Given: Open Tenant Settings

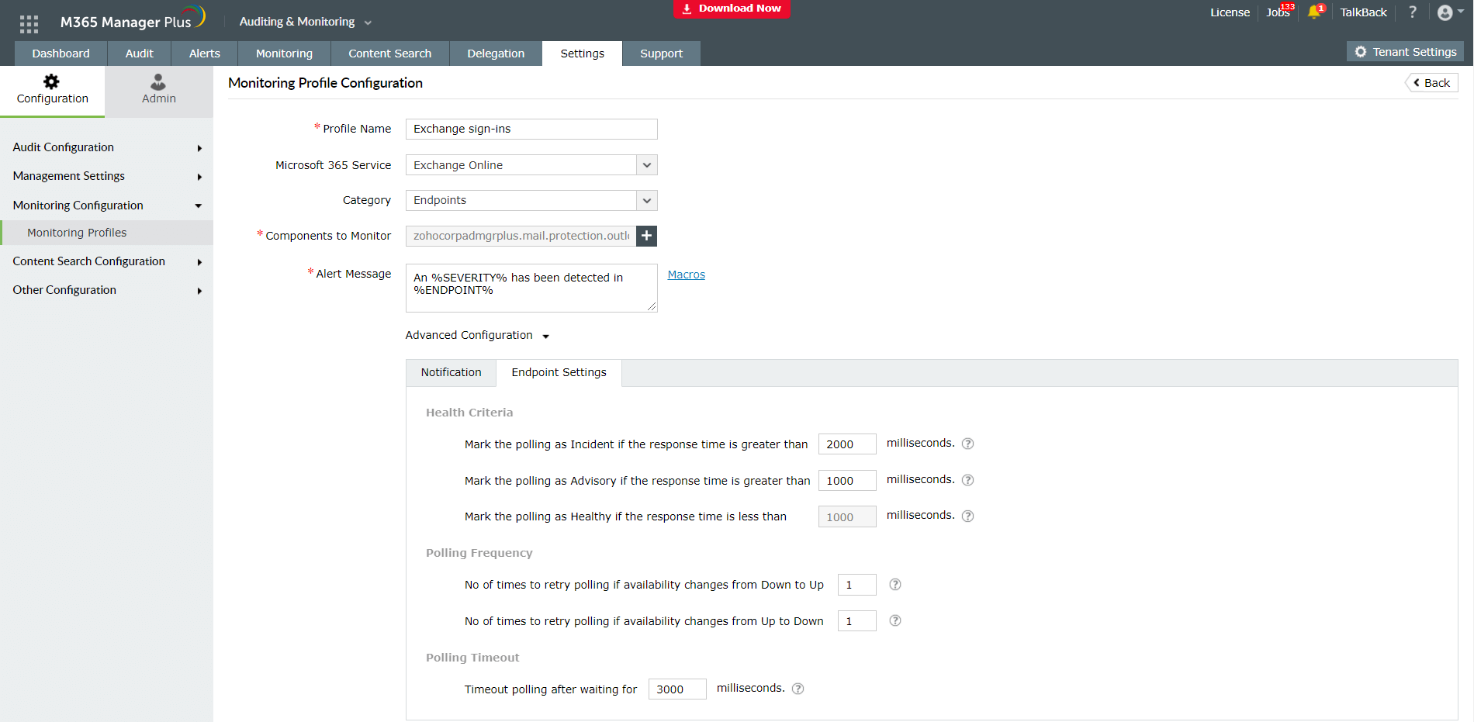Looking at the screenshot, I should point(1405,52).
